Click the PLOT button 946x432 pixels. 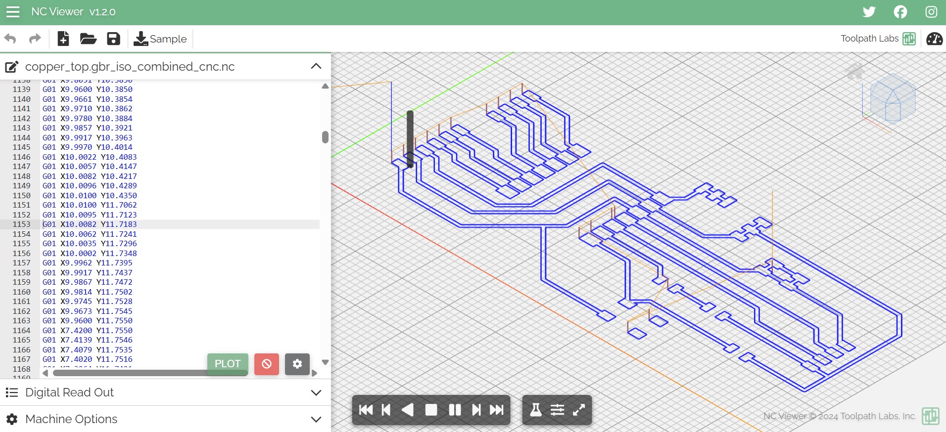pos(228,364)
